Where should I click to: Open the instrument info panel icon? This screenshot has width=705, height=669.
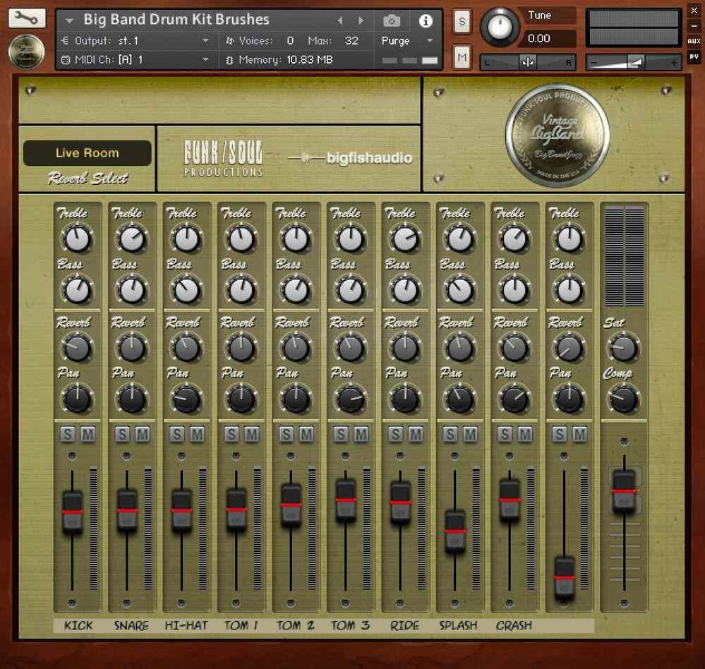(426, 21)
